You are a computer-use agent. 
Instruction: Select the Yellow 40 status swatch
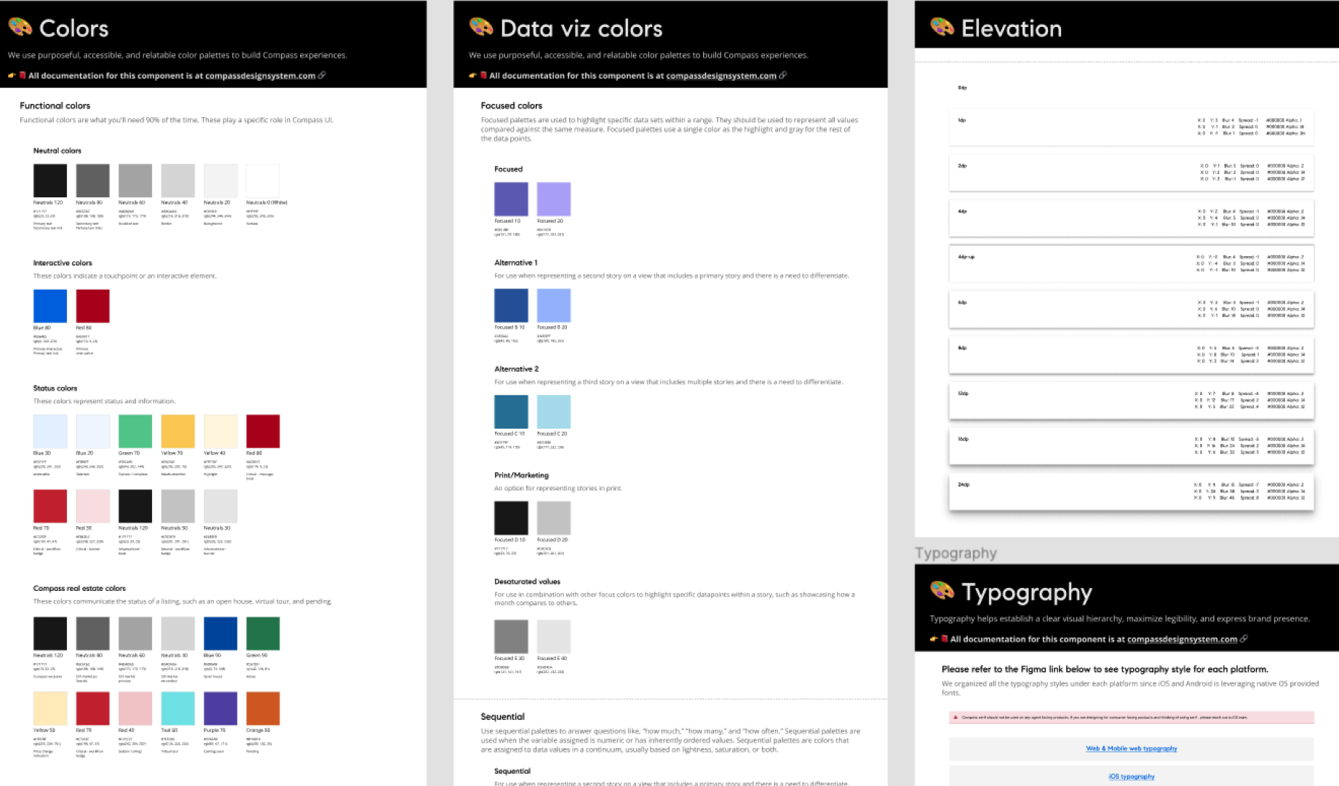click(x=220, y=431)
